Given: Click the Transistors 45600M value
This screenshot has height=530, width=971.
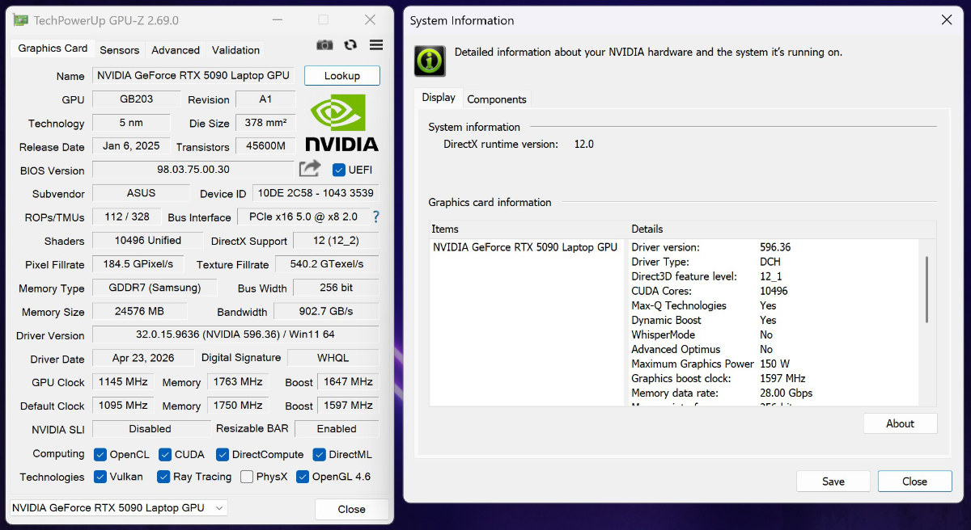Looking at the screenshot, I should (x=265, y=145).
